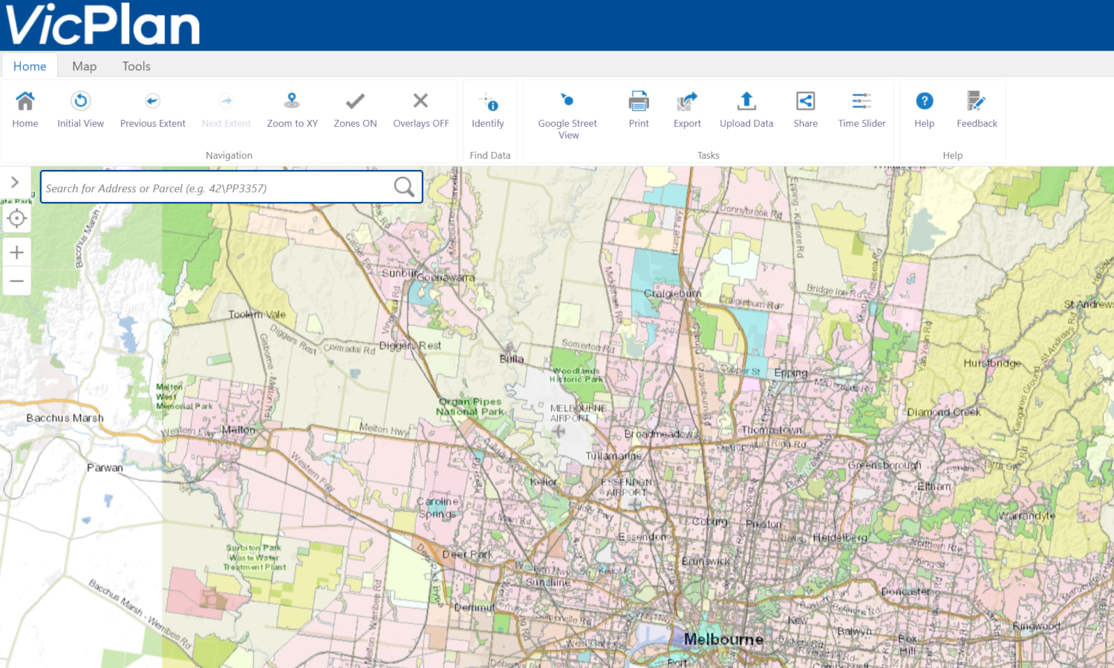
Task: Click the Tullamarine map label
Action: (613, 456)
